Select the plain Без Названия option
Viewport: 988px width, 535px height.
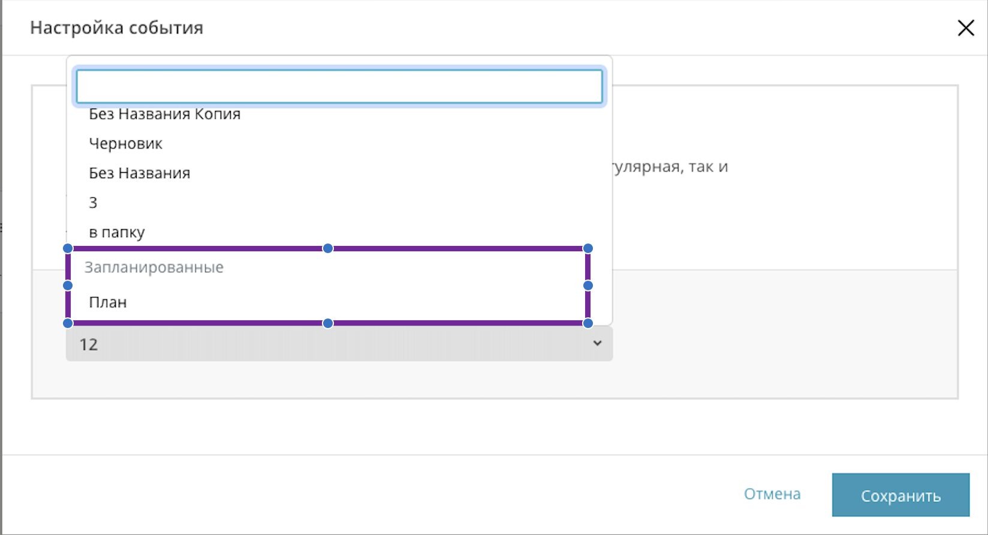139,173
